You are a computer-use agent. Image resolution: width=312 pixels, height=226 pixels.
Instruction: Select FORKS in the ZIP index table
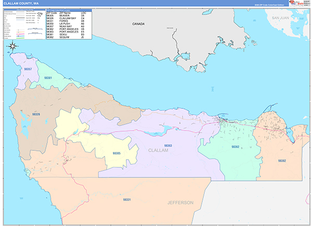coord(63,21)
